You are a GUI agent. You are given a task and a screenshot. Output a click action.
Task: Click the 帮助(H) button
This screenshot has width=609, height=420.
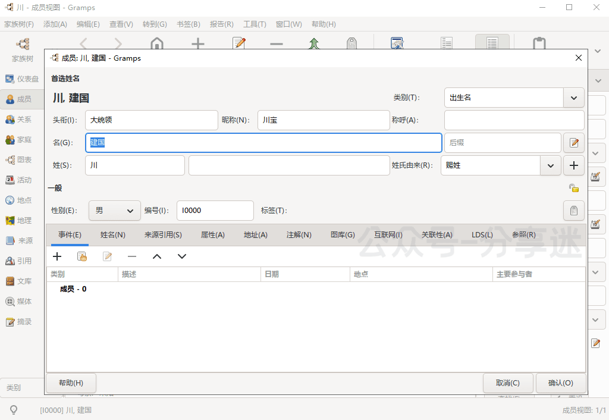click(x=71, y=383)
